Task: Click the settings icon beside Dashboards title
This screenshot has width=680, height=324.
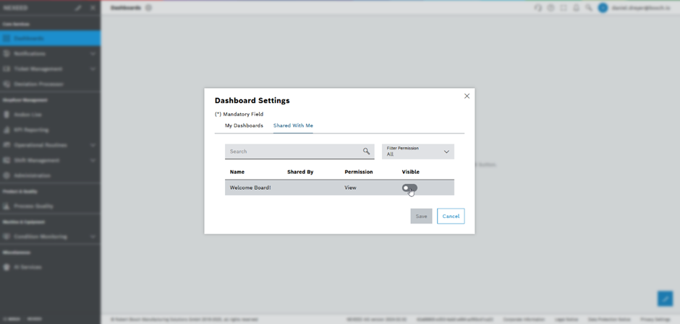Action: pyautogui.click(x=149, y=8)
